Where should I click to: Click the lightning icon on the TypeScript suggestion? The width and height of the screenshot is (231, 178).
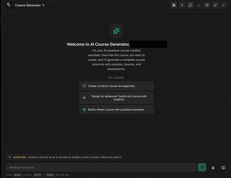84,98
